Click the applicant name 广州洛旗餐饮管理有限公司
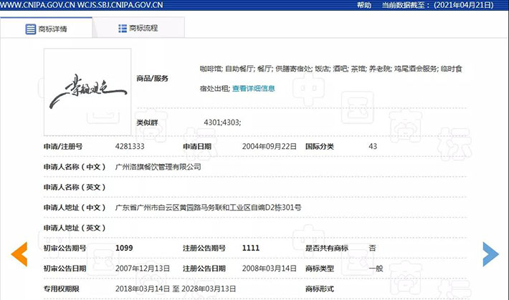 158,167
